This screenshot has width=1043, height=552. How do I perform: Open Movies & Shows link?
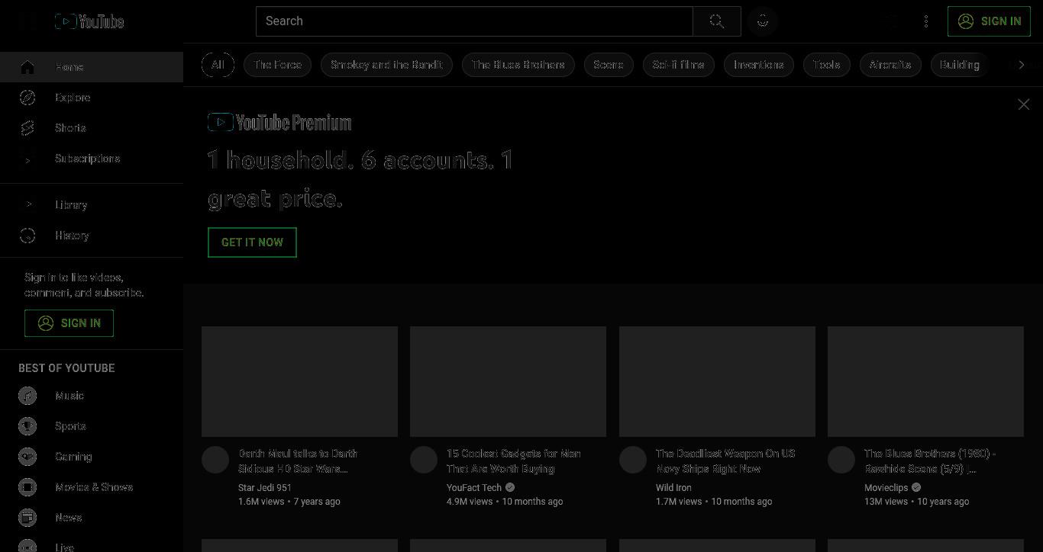coord(92,487)
